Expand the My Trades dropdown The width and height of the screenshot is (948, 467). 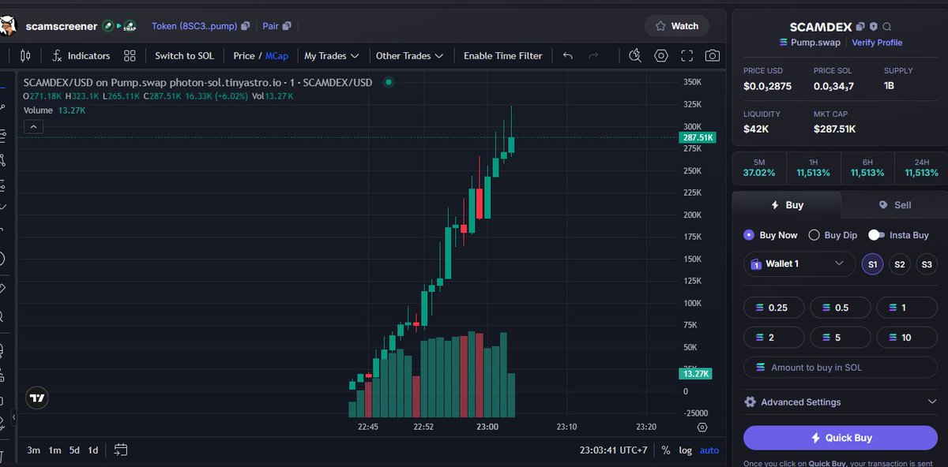(x=332, y=56)
